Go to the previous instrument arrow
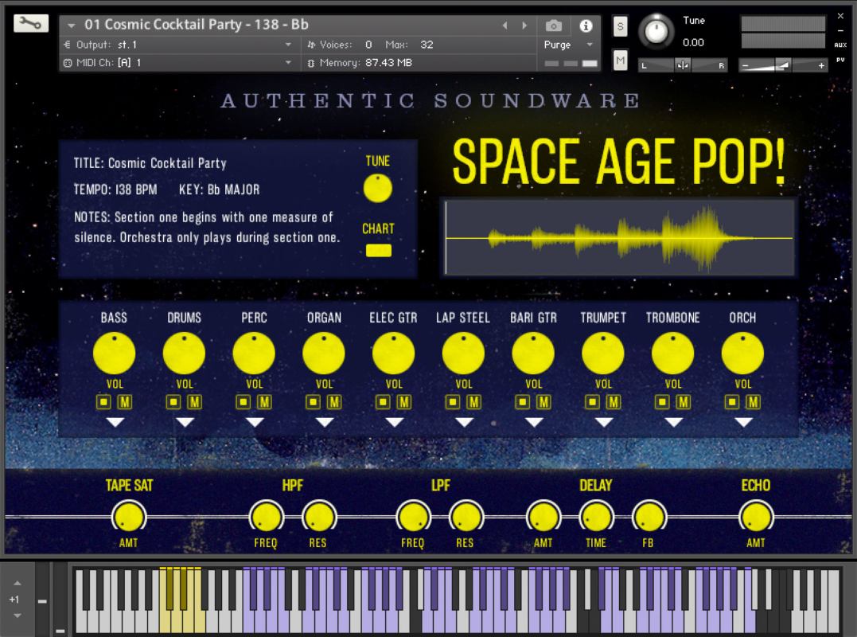Image resolution: width=857 pixels, height=637 pixels. point(504,25)
